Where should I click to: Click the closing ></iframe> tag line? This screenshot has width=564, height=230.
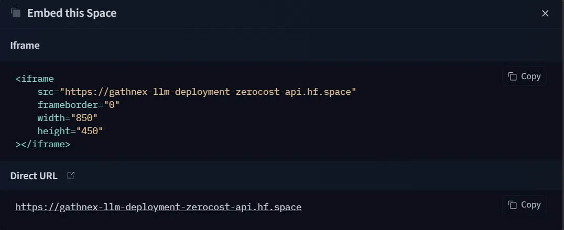coord(43,144)
